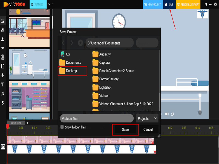This screenshot has width=219, height=164.
Task: Click Render & Export
Action: tap(188, 4)
